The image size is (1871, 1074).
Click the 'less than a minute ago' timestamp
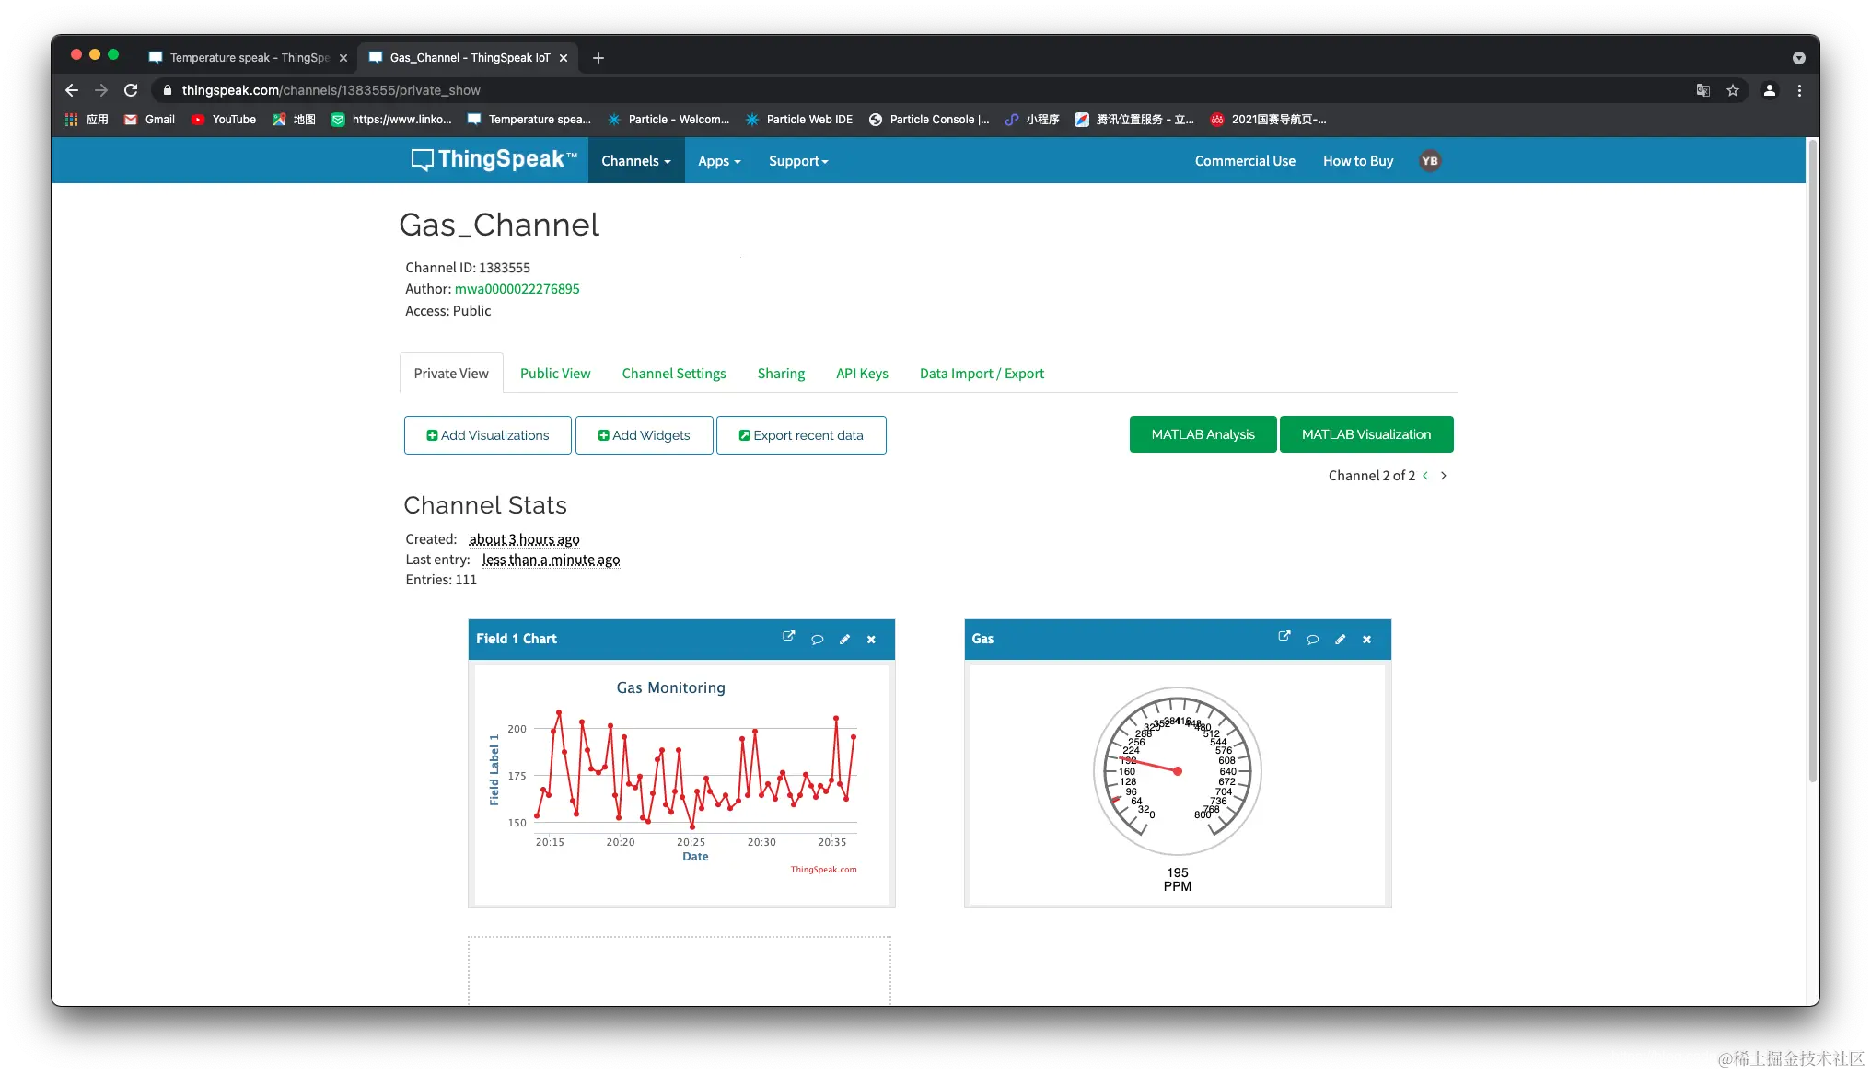point(551,560)
